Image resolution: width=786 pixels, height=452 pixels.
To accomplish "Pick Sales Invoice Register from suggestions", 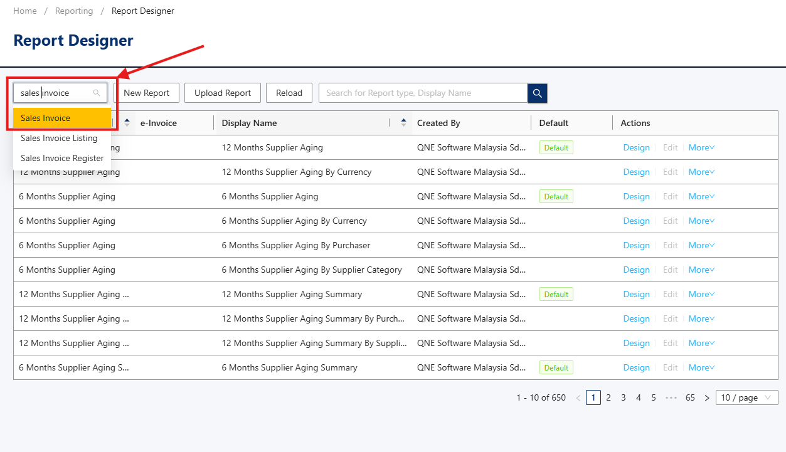I will pos(61,158).
